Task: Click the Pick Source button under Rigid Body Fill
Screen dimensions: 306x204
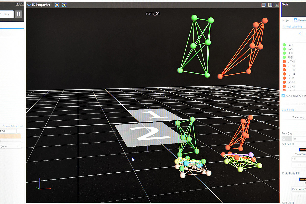Action: [x=299, y=189]
